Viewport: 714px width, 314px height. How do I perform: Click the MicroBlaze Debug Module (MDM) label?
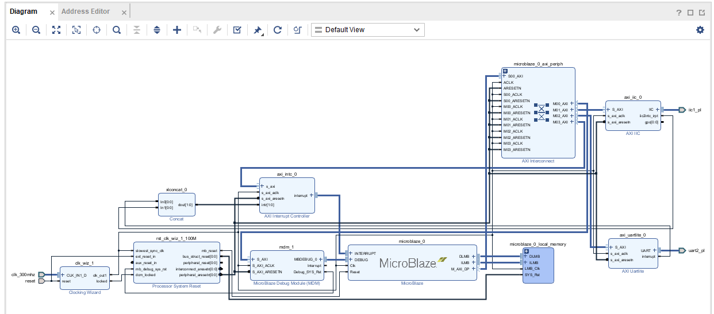coord(286,284)
